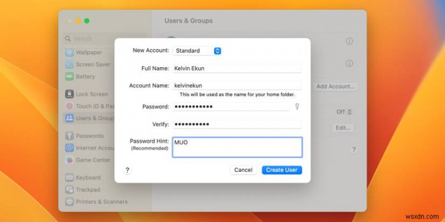Click the Verify password field
445x222 pixels.
coord(237,124)
